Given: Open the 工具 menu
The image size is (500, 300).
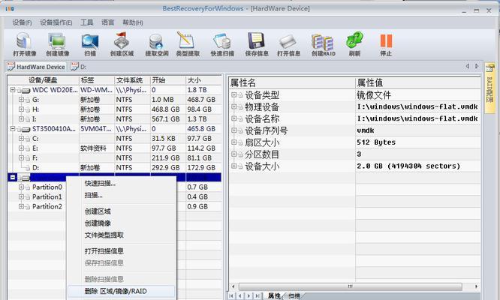Looking at the screenshot, I should (x=87, y=22).
